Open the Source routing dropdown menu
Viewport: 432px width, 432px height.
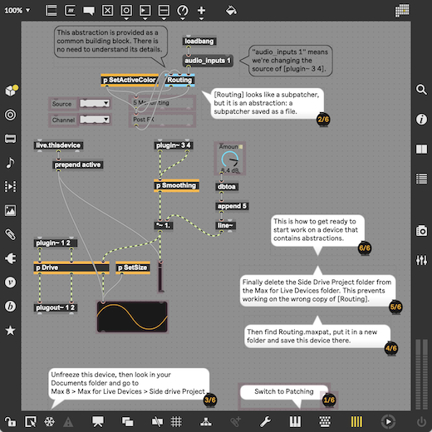(95, 104)
